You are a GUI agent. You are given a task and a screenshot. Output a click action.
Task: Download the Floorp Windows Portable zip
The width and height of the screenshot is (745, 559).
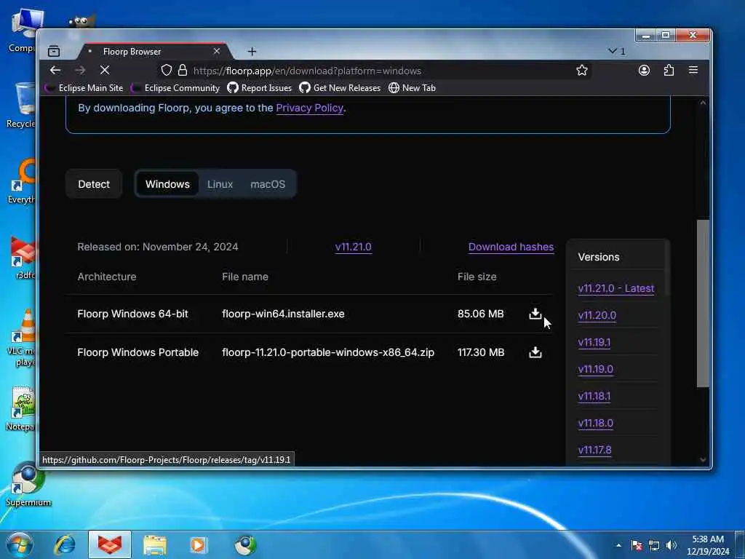click(535, 352)
